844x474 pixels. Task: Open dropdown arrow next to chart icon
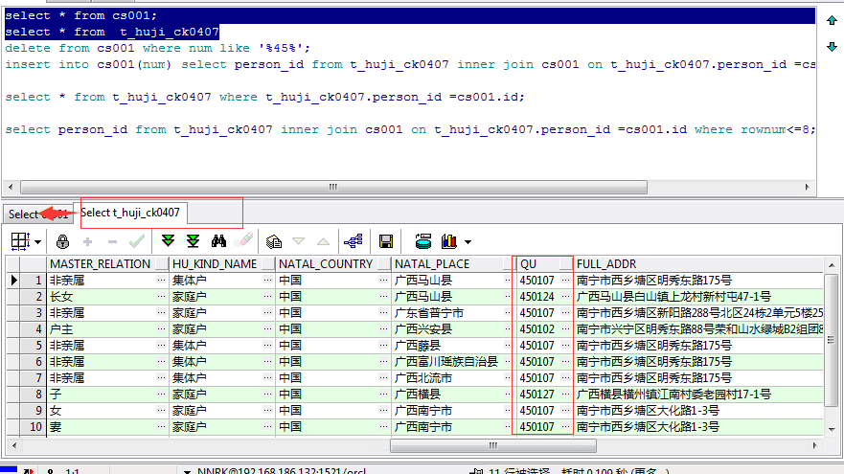[x=468, y=242]
